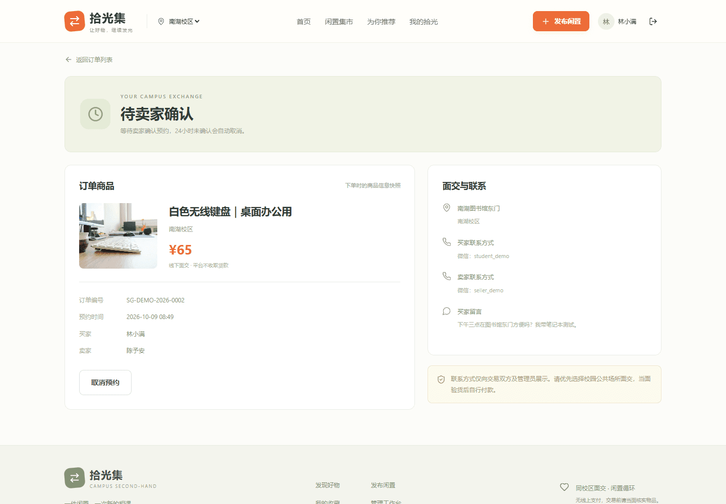The width and height of the screenshot is (726, 504).
Task: Click seller name 陈予安
Action: (136, 351)
